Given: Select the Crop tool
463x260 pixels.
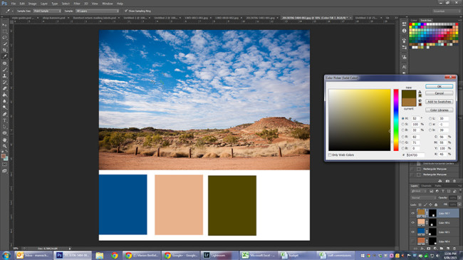Looking at the screenshot, I should tap(4, 51).
